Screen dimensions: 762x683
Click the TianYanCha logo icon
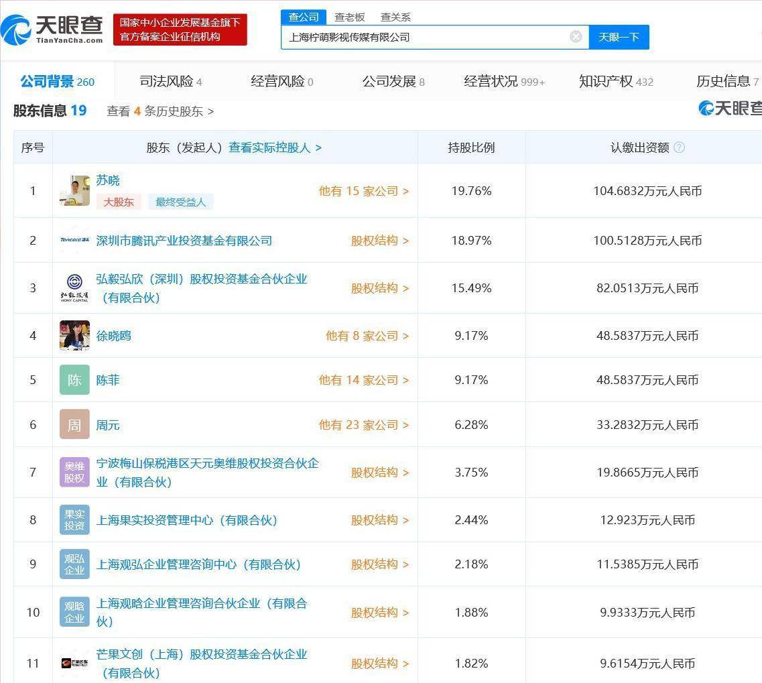[x=16, y=29]
